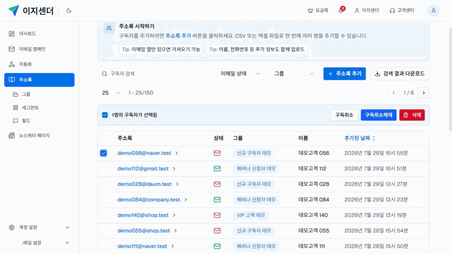Viewport: 452px width, 254px height.
Task: Open 고객센터 support link
Action: pos(402,11)
